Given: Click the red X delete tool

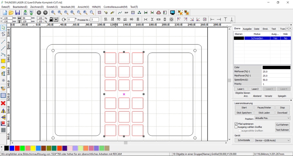Looking at the screenshot, I should click(3, 103).
